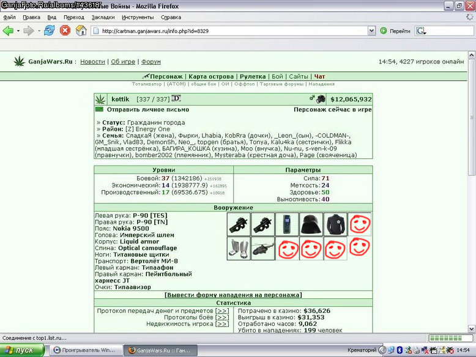
Task: Click the Liquid armor jacket icon
Action: (x=335, y=224)
